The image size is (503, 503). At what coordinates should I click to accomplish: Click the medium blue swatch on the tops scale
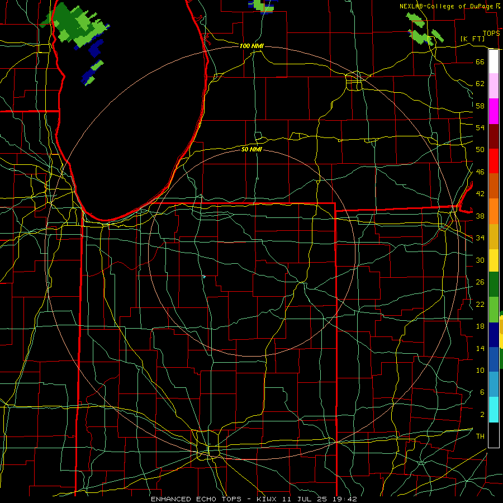pyautogui.click(x=493, y=359)
